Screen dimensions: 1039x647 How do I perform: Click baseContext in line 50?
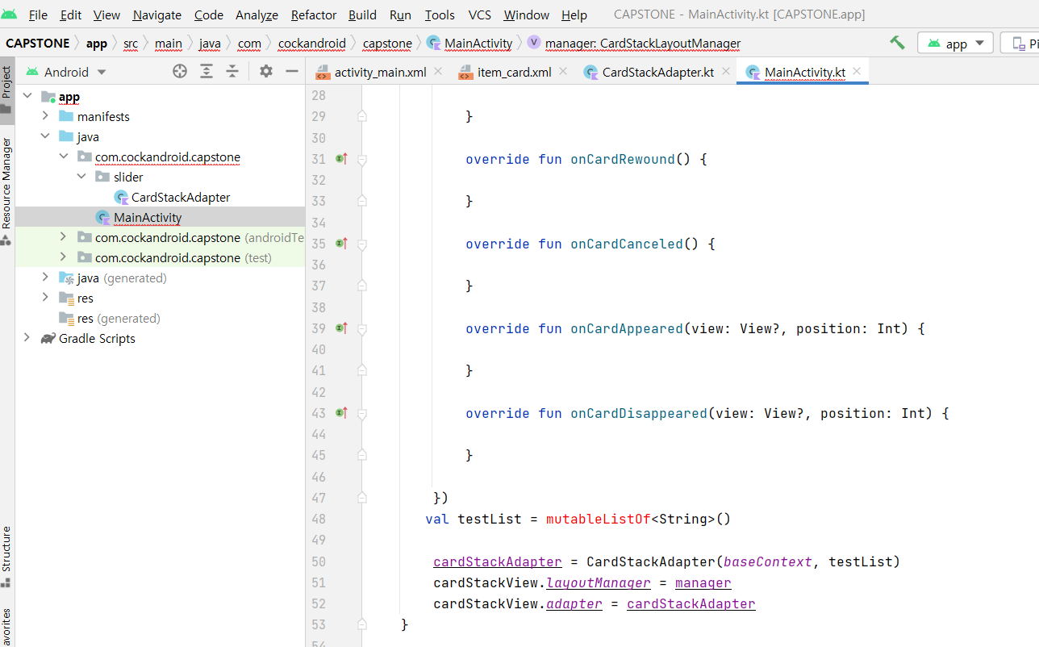click(768, 561)
